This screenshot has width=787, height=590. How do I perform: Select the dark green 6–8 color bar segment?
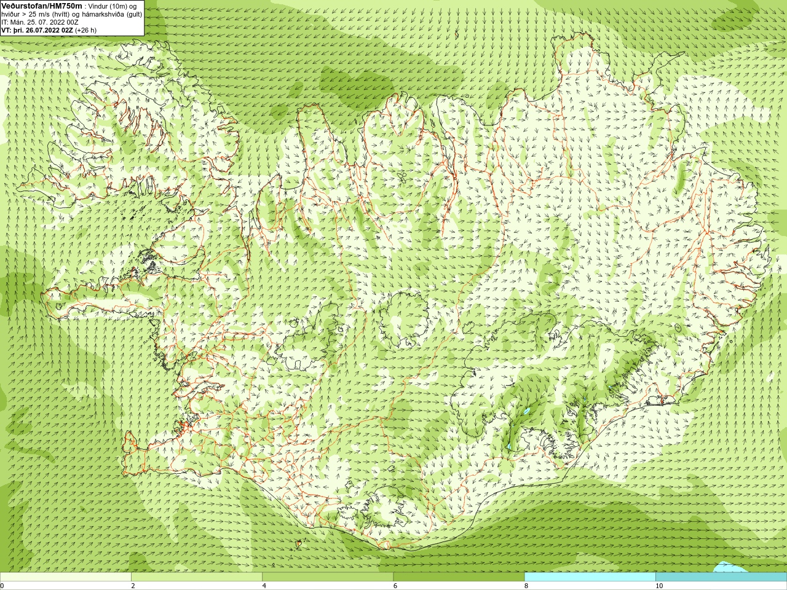(459, 577)
